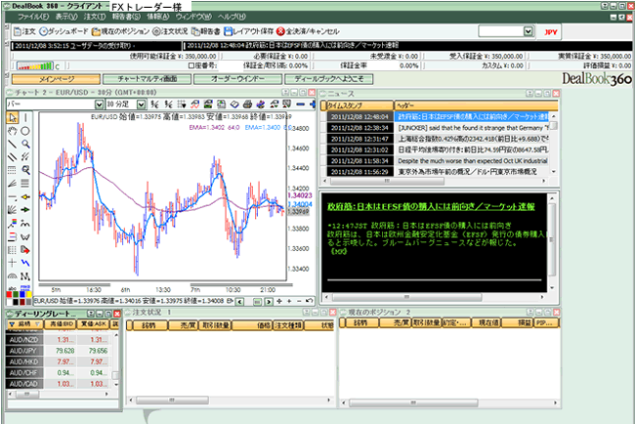Click the blue minus icon in chart toolbar

301,105
